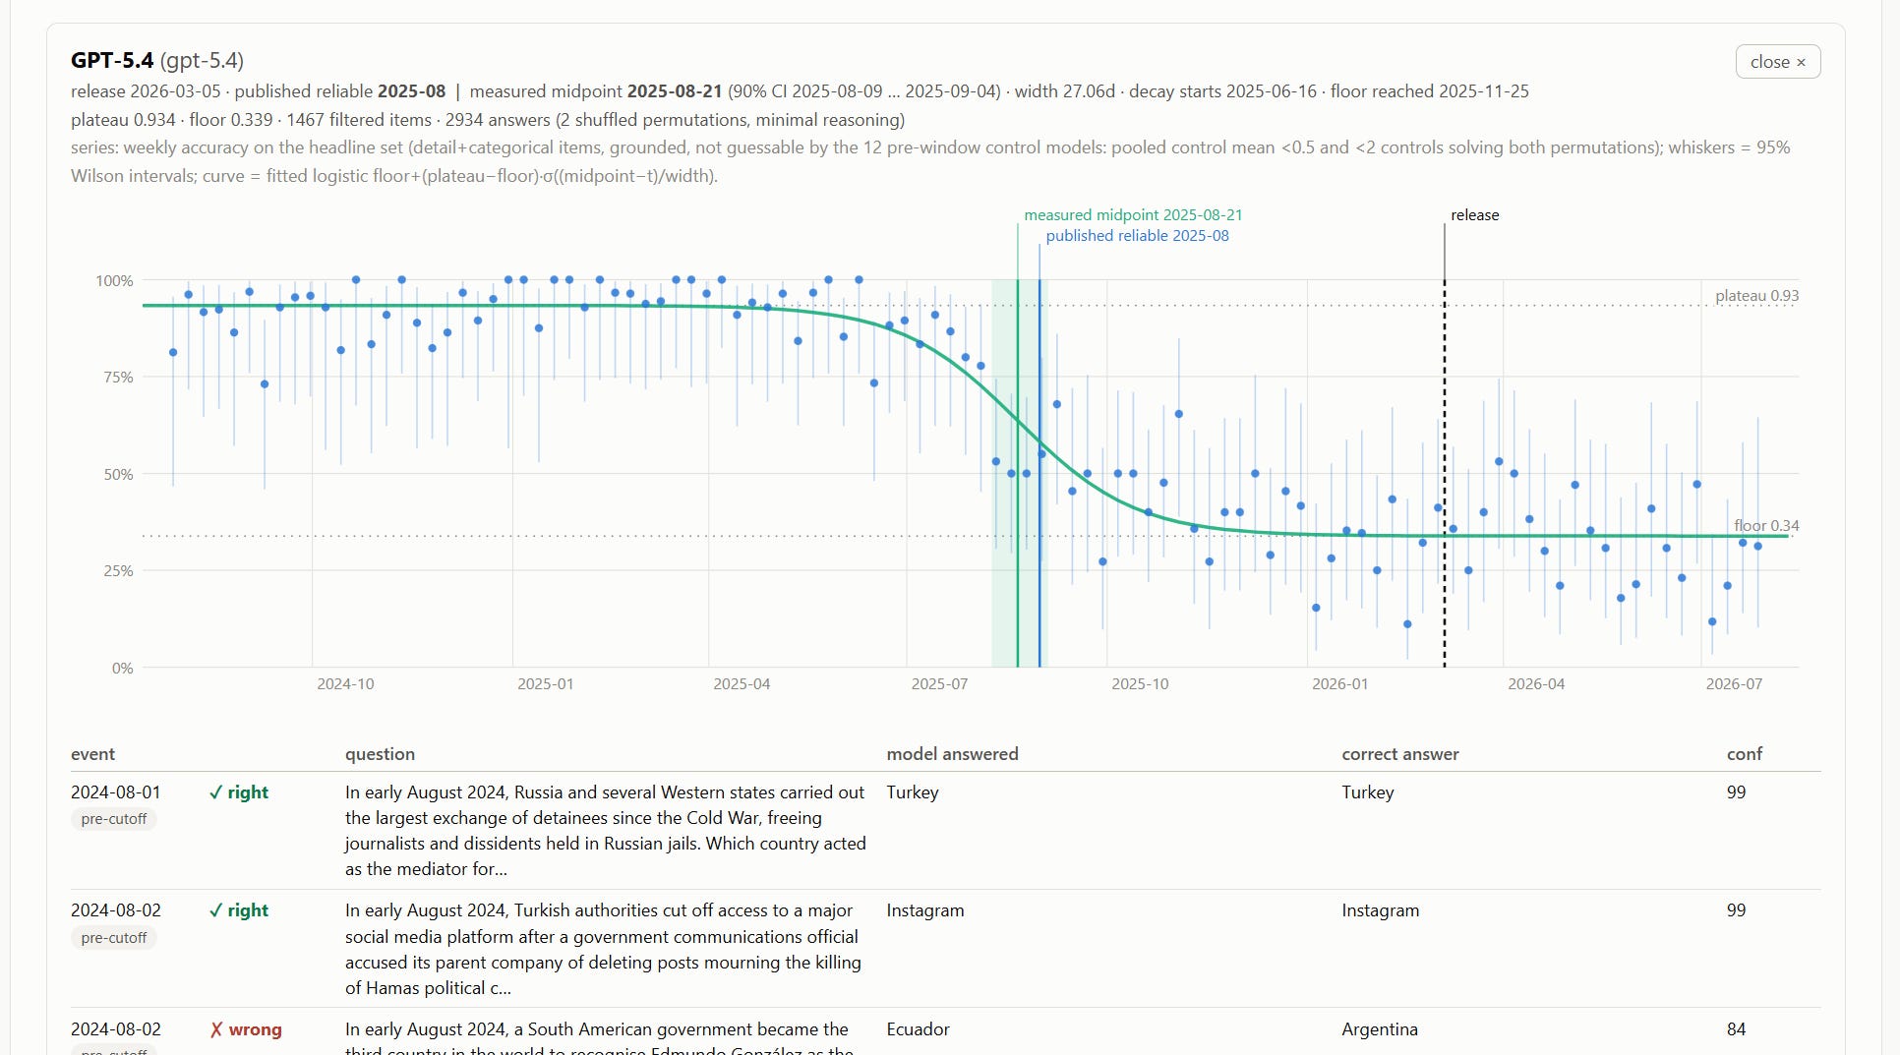Image resolution: width=1900 pixels, height=1055 pixels.
Task: Click the 2026-04 x-axis label
Action: 1536,684
